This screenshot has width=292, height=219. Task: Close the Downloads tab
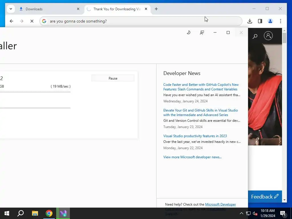click(78, 9)
